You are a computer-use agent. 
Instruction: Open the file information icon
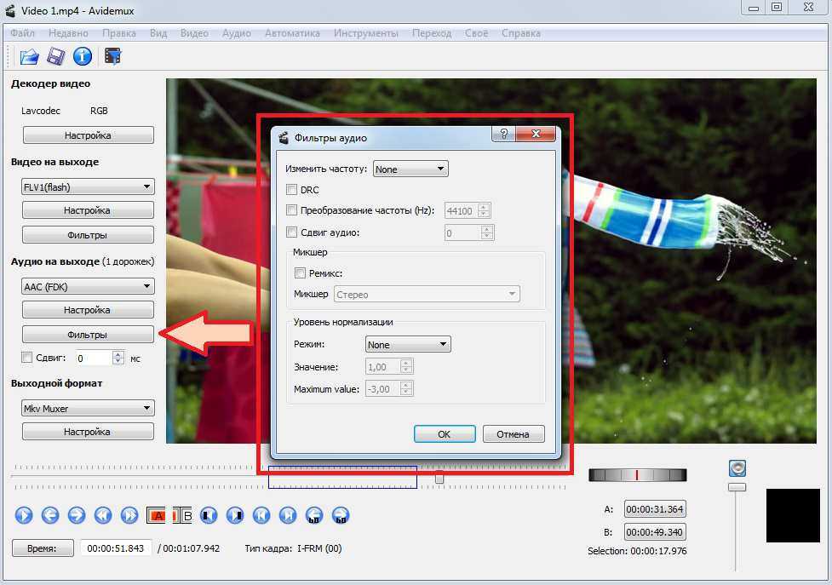click(x=83, y=57)
